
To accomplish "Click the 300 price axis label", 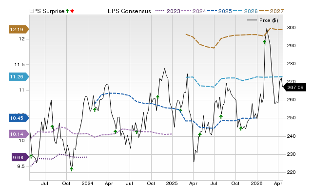I will (x=291, y=28).
